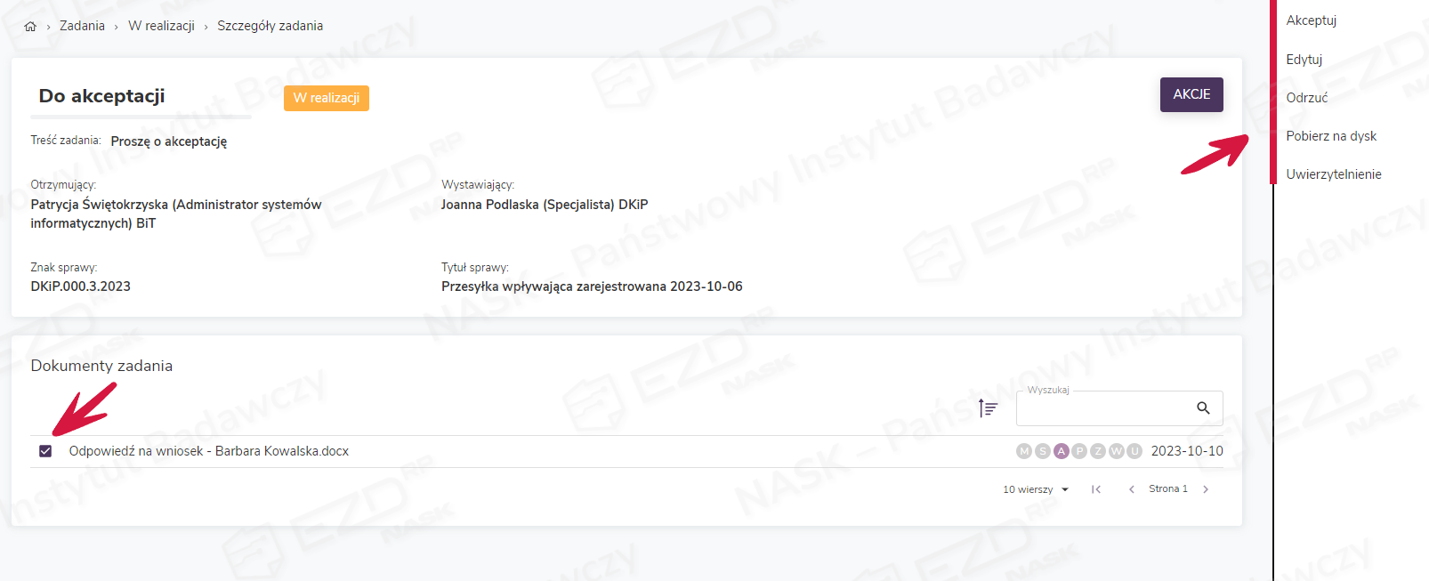This screenshot has height=581, width=1429.
Task: Click the home icon in breadcrumb
Action: click(x=30, y=27)
